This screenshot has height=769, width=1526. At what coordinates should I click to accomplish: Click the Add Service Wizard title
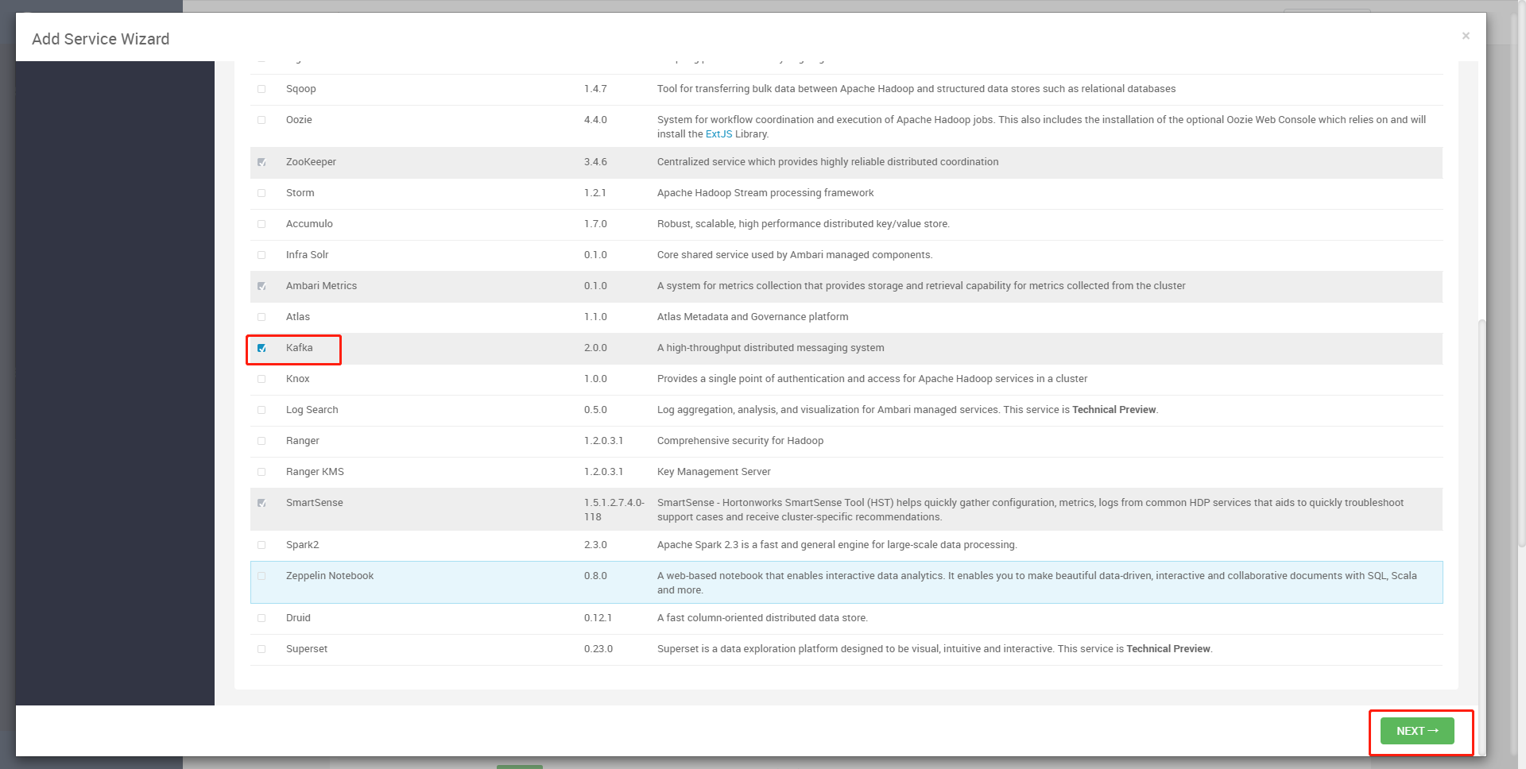pos(100,39)
